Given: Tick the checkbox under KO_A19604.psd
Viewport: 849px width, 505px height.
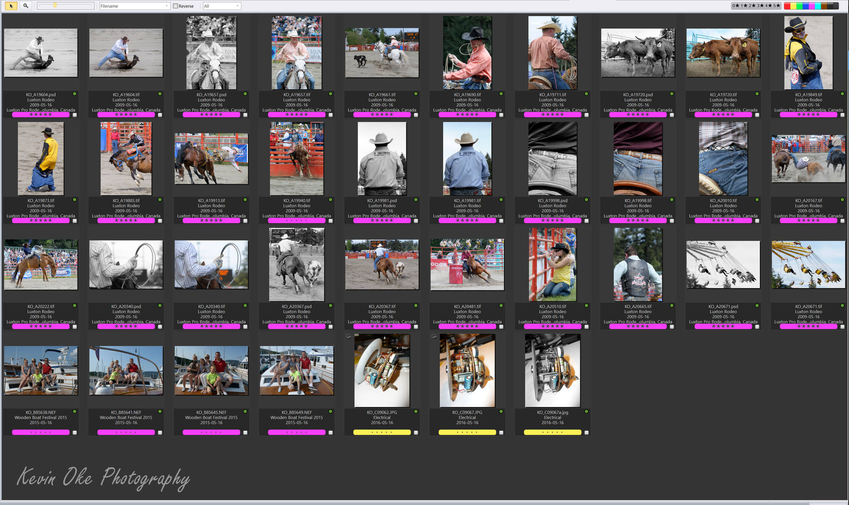Looking at the screenshot, I should coord(75,115).
